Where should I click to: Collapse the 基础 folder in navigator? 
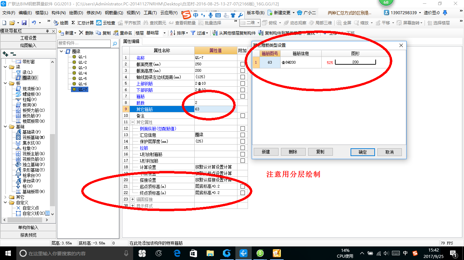tap(5, 127)
